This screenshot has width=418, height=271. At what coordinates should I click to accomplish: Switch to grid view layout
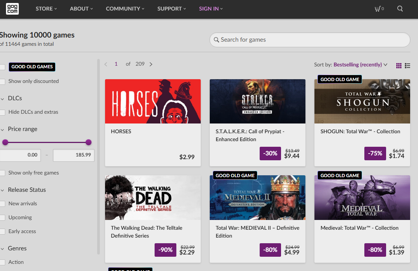399,66
